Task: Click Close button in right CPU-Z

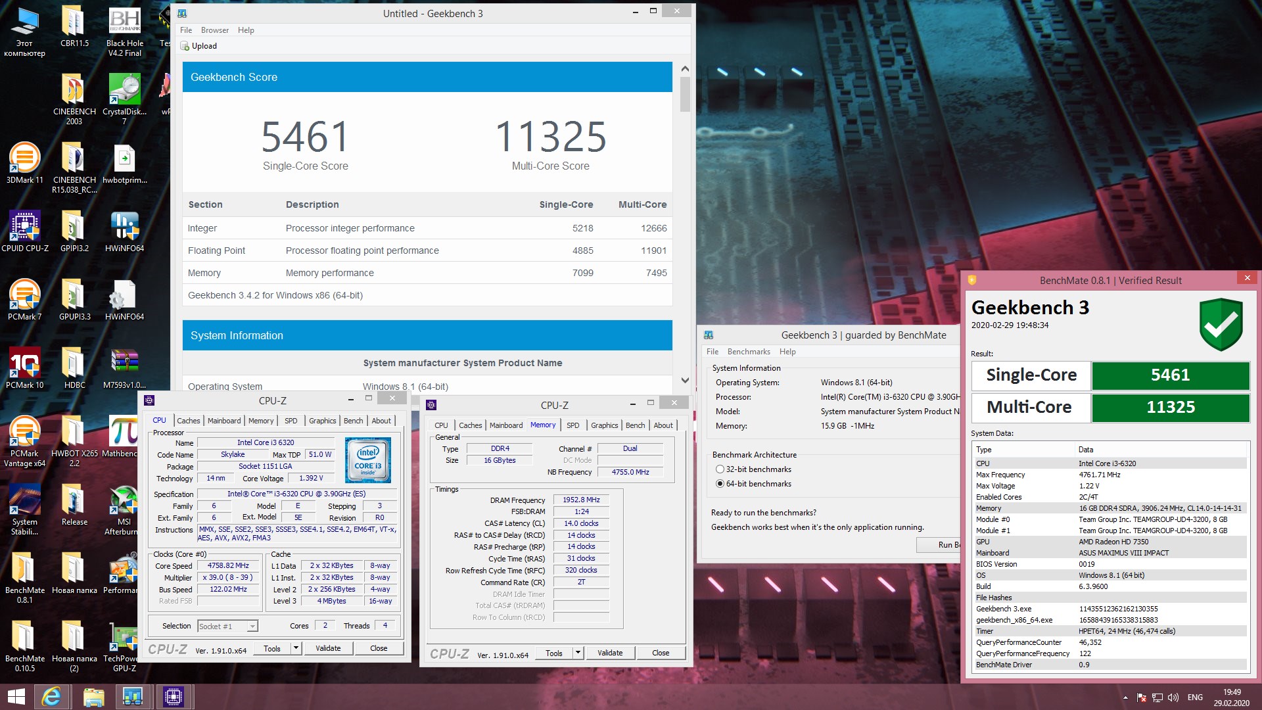Action: click(661, 653)
